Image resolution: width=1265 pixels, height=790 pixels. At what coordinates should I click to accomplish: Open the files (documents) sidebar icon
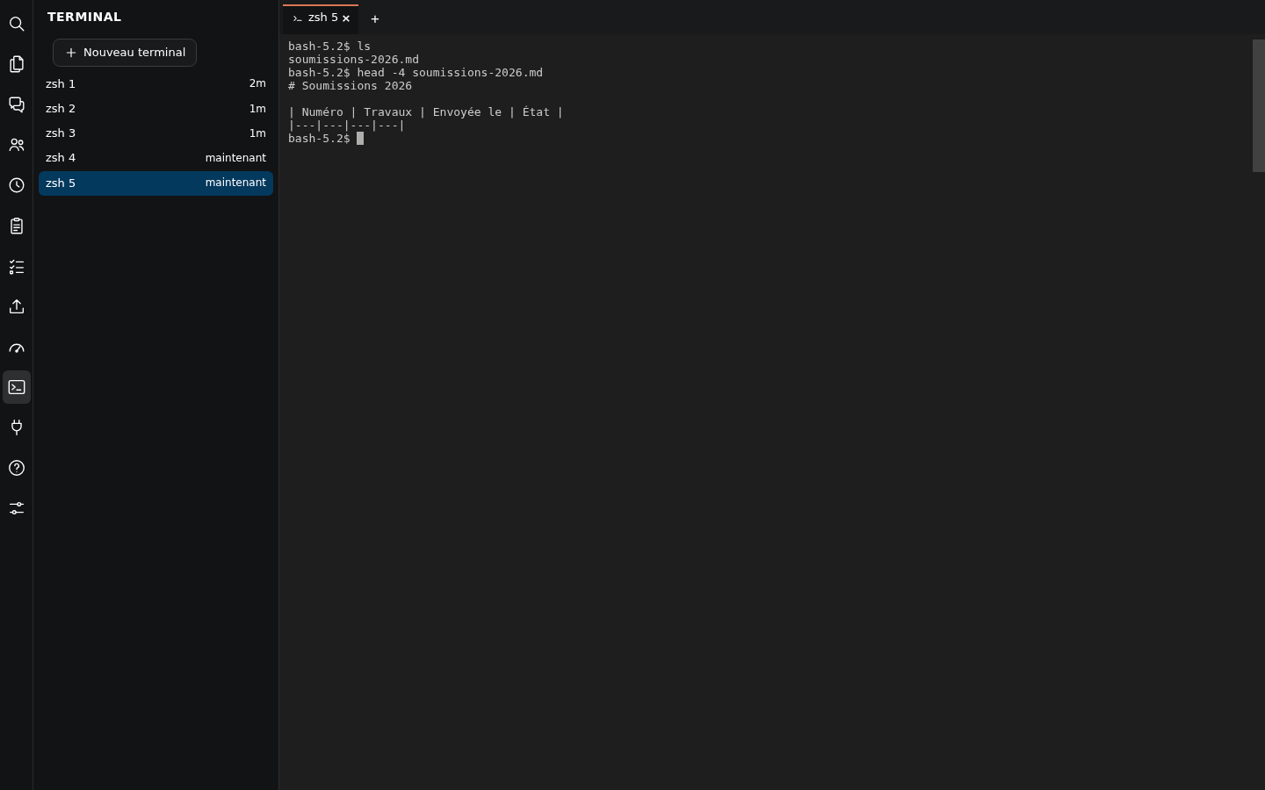point(17,64)
